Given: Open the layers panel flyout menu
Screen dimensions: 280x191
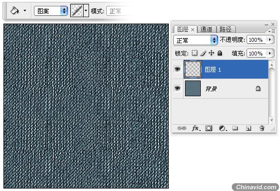Looking at the screenshot, I should coord(272,31).
